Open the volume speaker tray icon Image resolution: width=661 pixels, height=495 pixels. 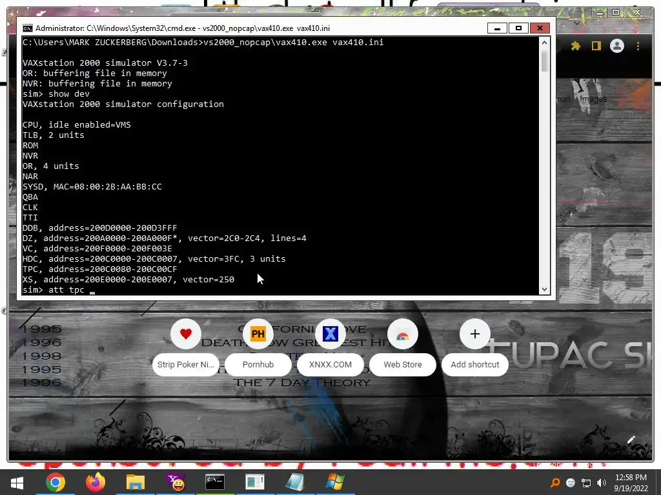pyautogui.click(x=601, y=483)
